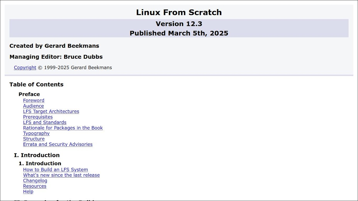The height and width of the screenshot is (201, 358).
Task: Open Rationale for Packages in the Book
Action: (63, 128)
